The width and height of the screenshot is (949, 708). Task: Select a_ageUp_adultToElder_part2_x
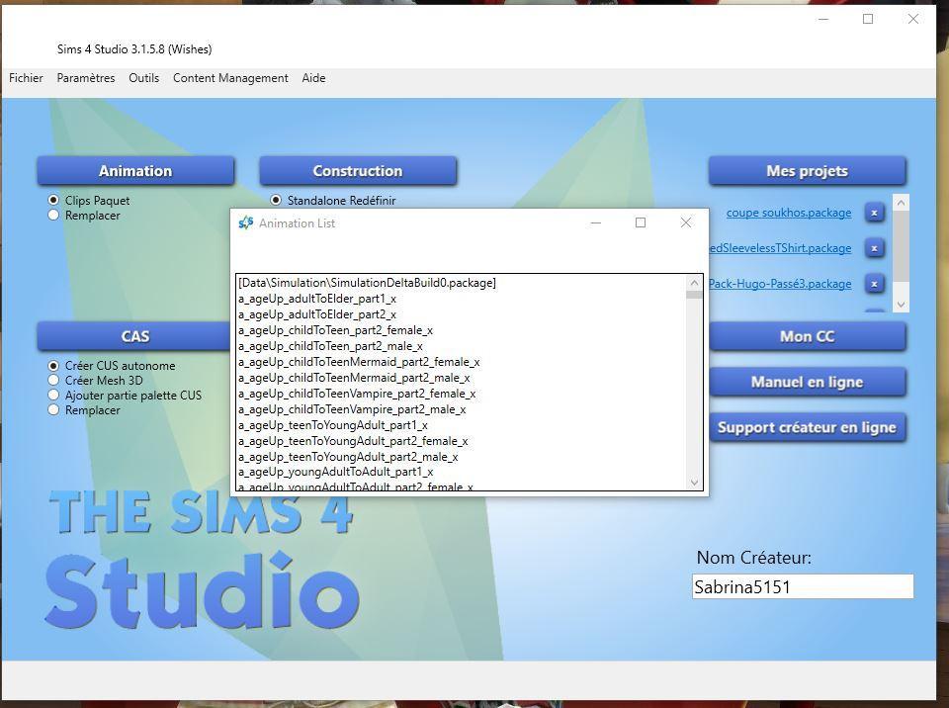click(x=462, y=314)
